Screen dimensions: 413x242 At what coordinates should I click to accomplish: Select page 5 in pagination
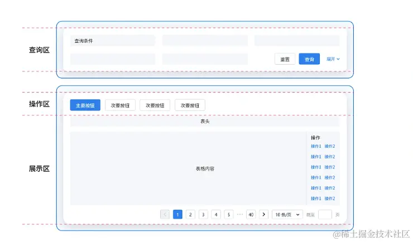click(229, 215)
